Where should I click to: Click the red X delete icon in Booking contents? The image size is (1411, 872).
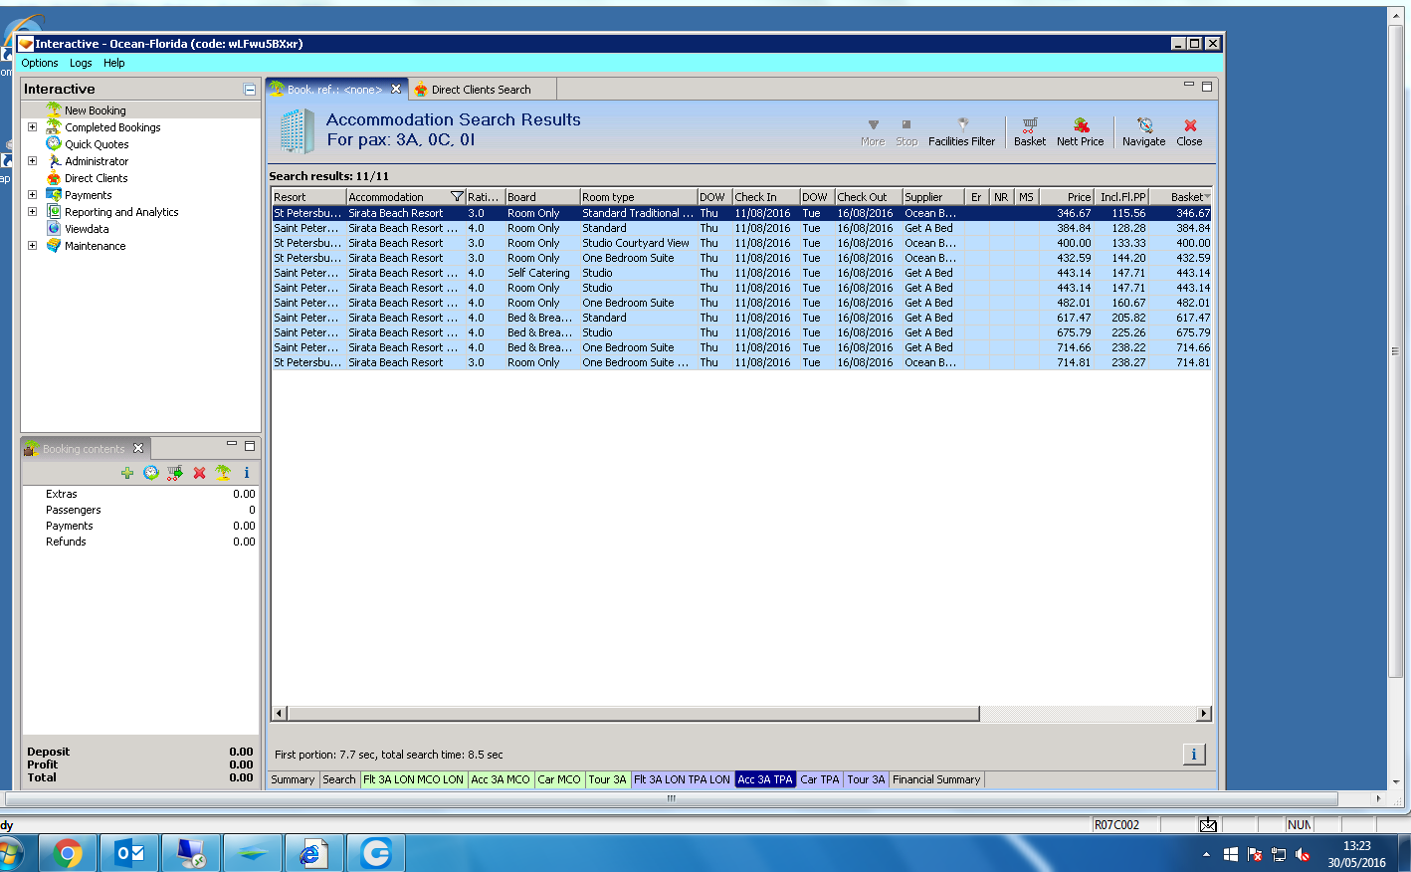199,473
